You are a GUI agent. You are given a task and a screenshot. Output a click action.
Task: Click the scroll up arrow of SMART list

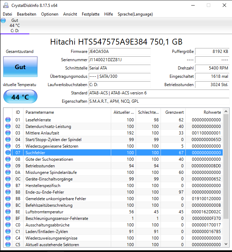(226, 111)
